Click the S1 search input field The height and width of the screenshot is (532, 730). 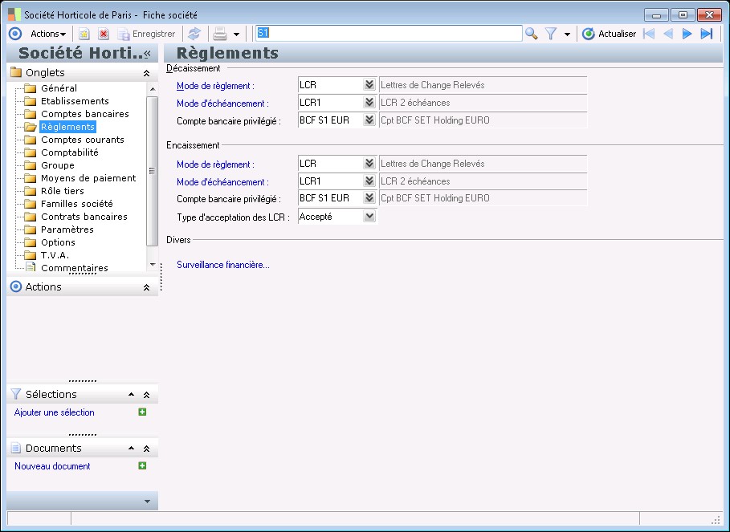[x=388, y=34]
